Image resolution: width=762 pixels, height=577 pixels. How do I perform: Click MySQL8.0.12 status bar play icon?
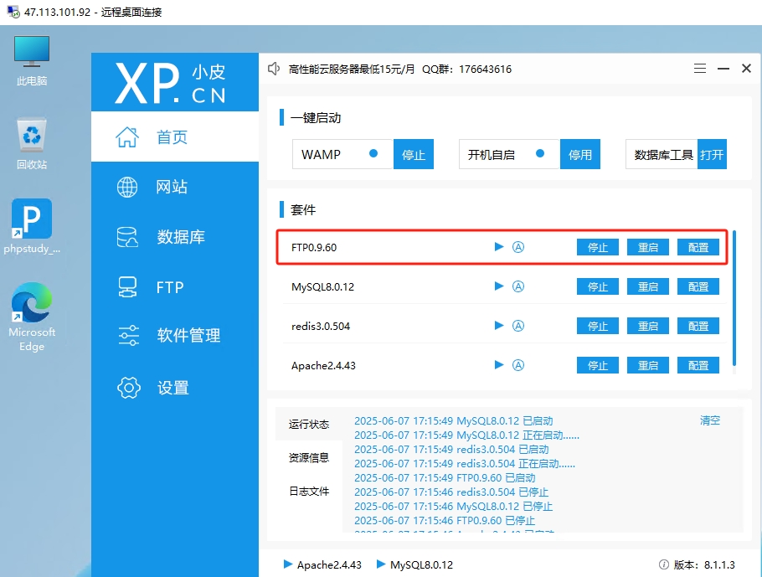pos(381,564)
